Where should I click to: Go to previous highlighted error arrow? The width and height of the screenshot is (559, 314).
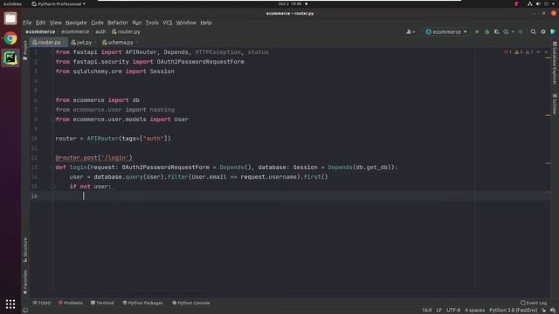538,52
